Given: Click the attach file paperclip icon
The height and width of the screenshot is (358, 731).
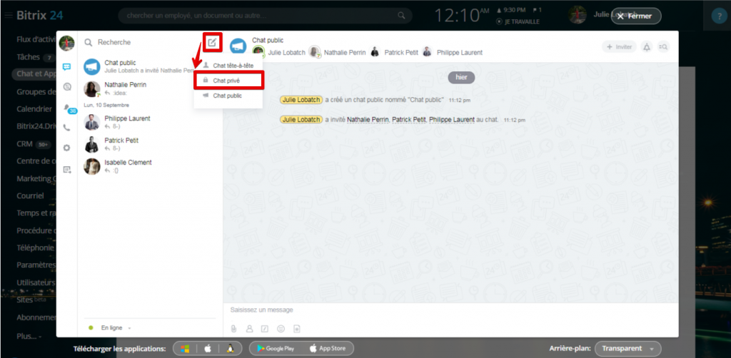Looking at the screenshot, I should point(234,329).
